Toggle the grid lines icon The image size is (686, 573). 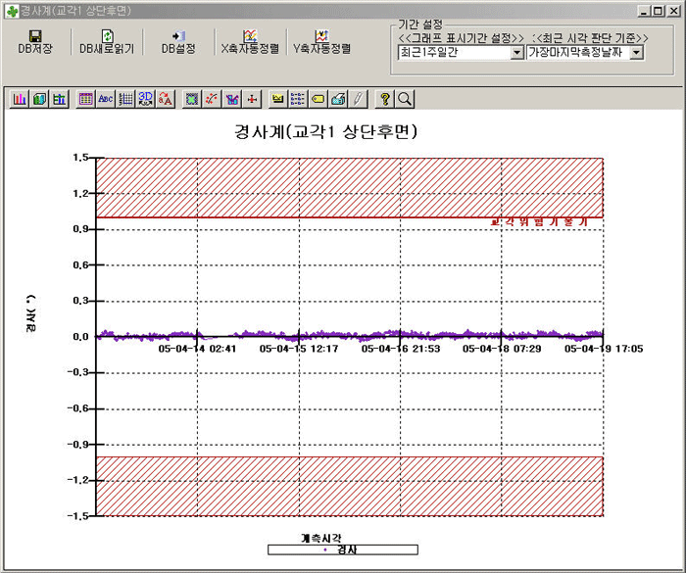point(125,99)
